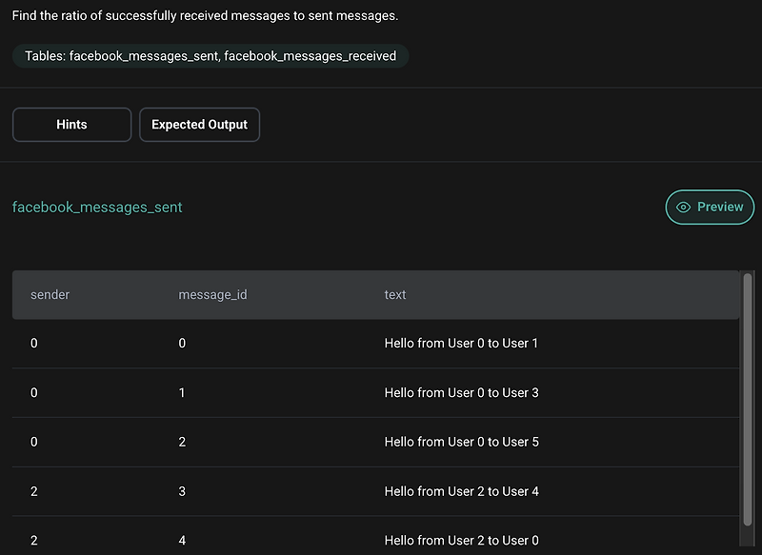Click the sender value 0 in first row
The image size is (762, 555).
pos(34,343)
